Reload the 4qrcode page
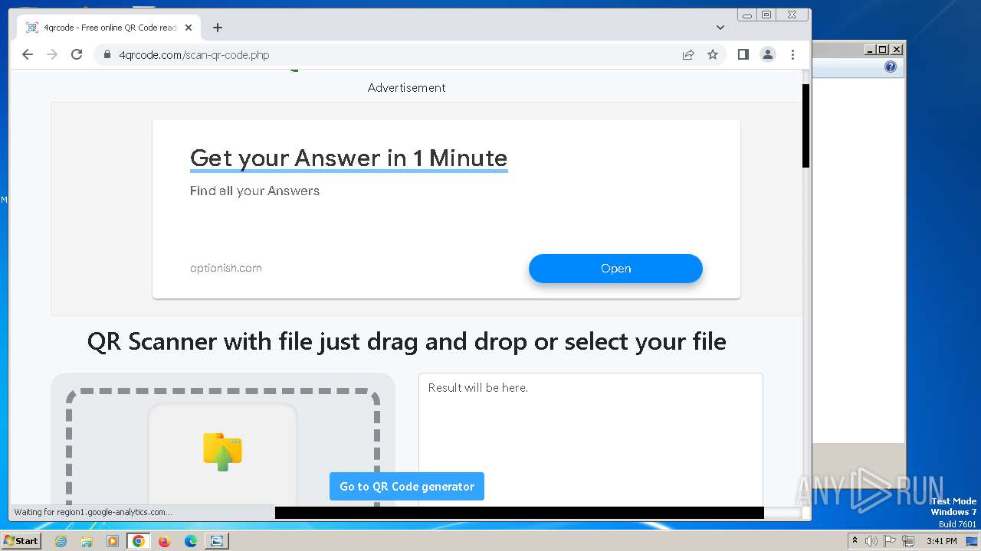 tap(77, 54)
